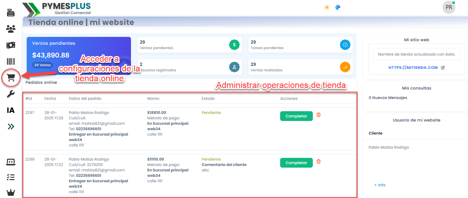This screenshot has width=468, height=198.
Task: Click the 0 Nuevos Mensajes text
Action: (x=388, y=98)
